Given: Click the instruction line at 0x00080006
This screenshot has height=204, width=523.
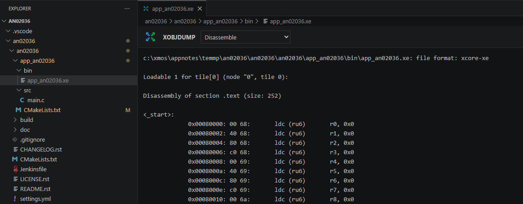Looking at the screenshot, I should [271, 153].
